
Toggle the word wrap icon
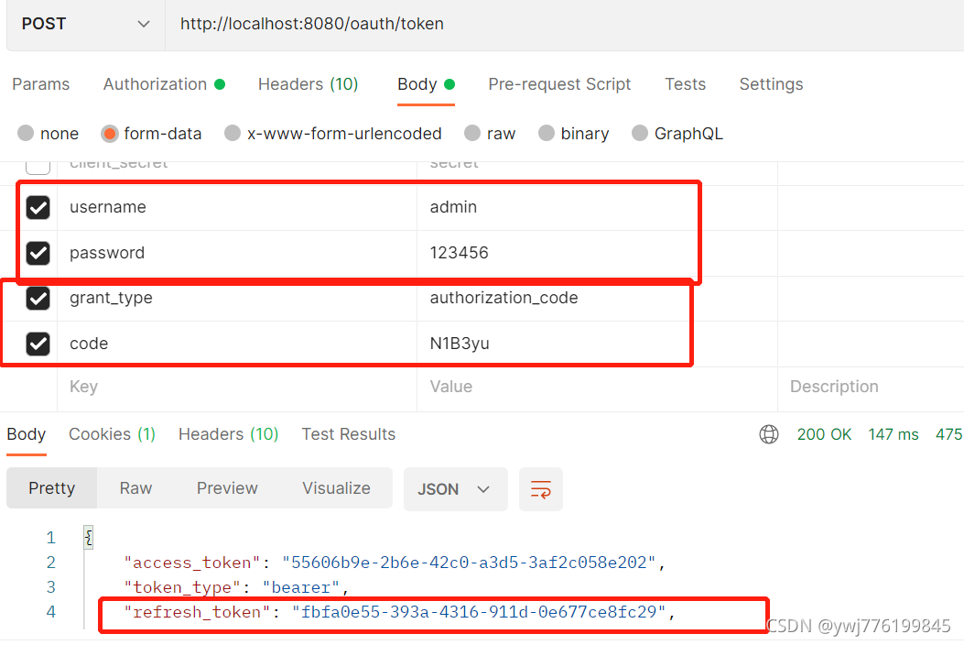pyautogui.click(x=541, y=489)
